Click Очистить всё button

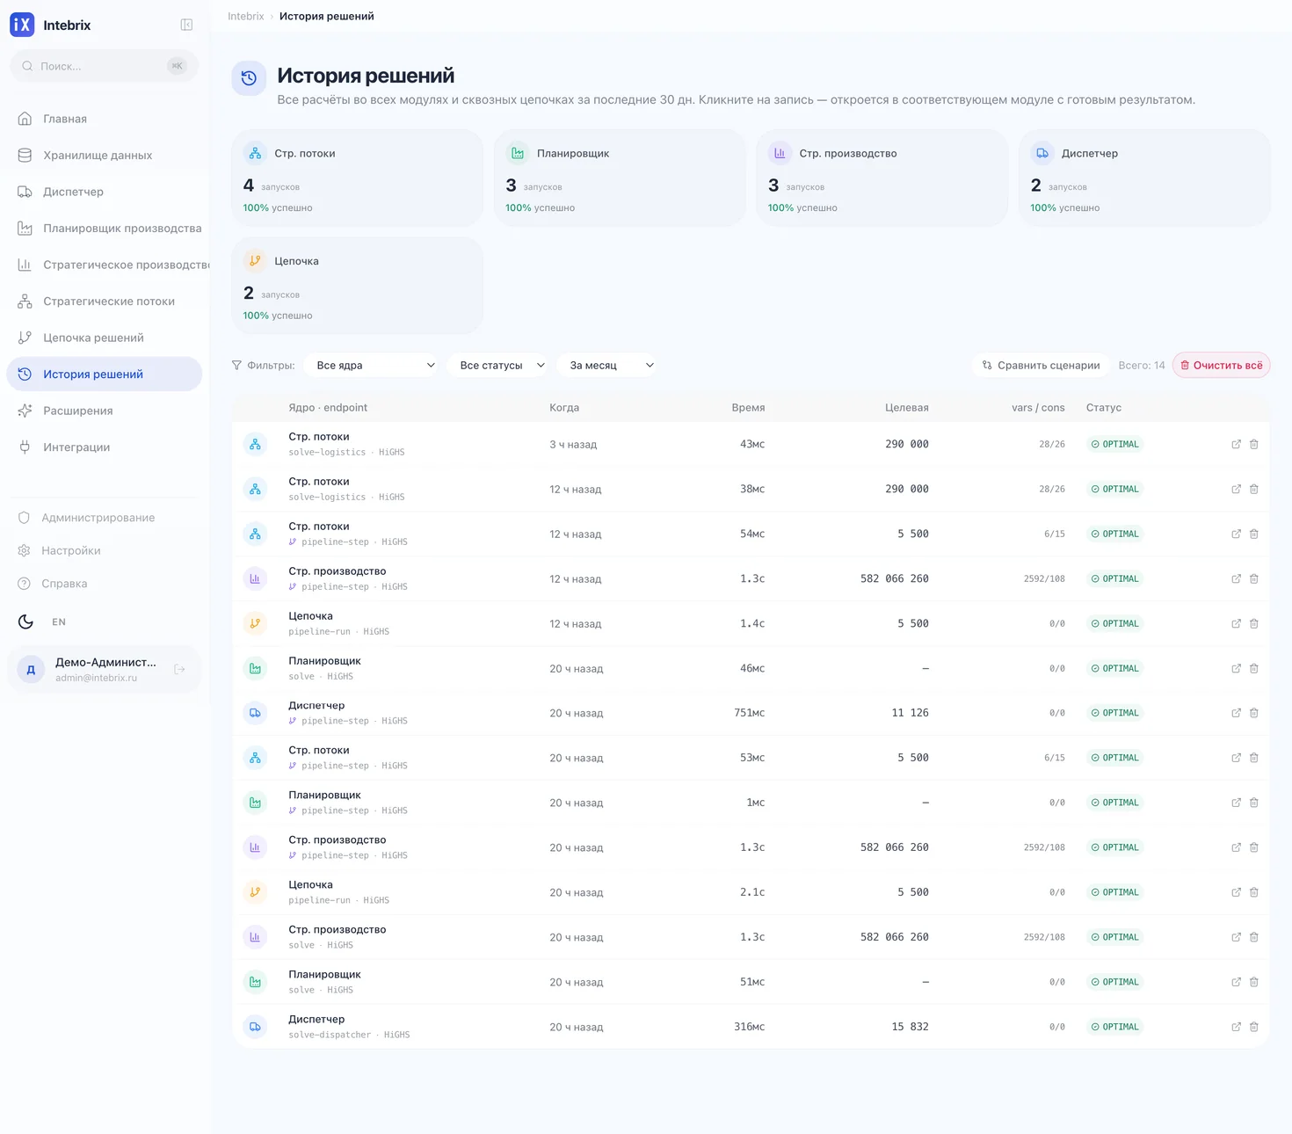click(1221, 366)
